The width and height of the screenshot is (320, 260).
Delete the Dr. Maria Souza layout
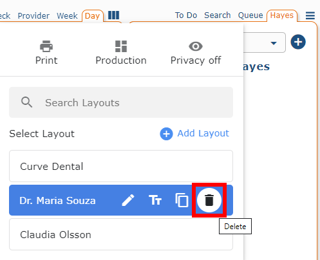pyautogui.click(x=209, y=200)
